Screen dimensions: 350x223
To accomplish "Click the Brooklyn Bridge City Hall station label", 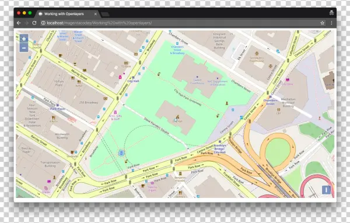I will click(x=220, y=149).
